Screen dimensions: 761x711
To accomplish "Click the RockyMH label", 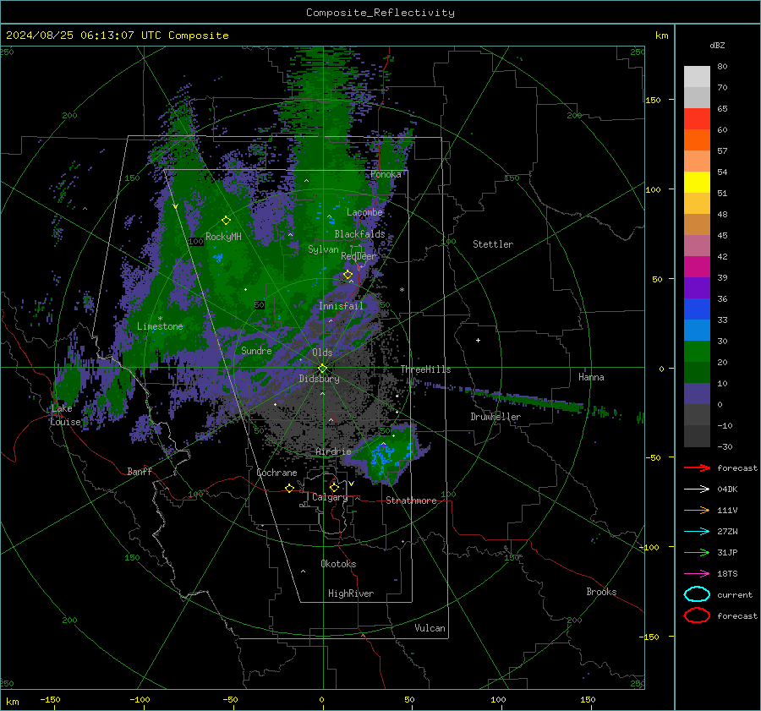I will pos(223,237).
